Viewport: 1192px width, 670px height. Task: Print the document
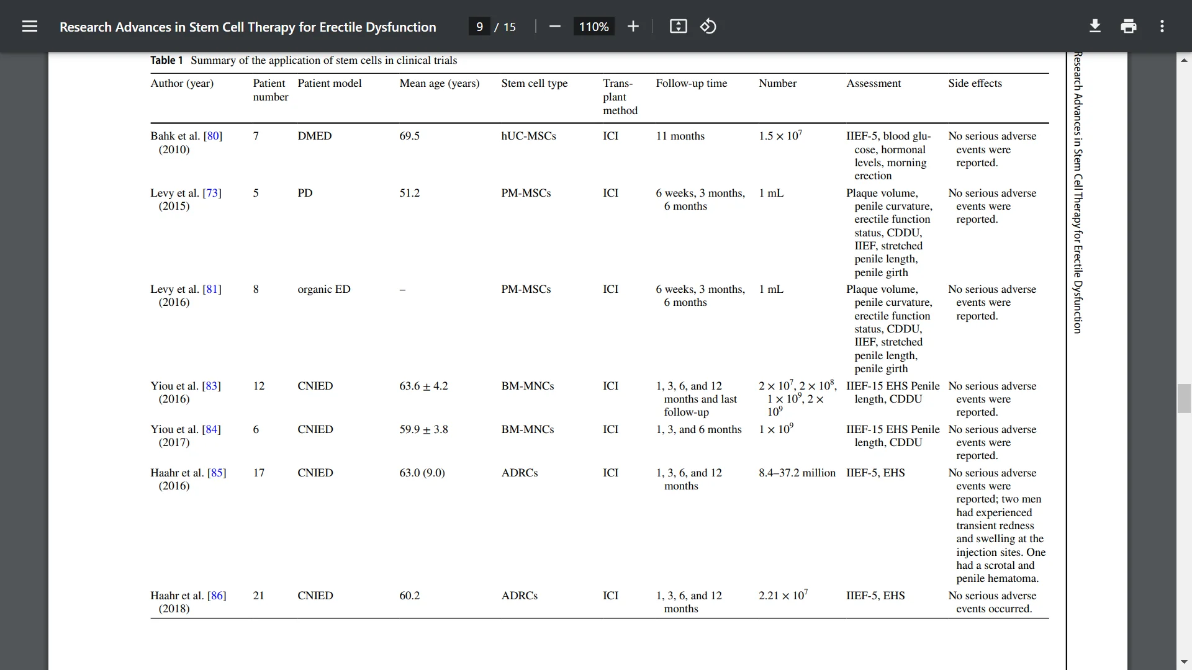click(1129, 26)
